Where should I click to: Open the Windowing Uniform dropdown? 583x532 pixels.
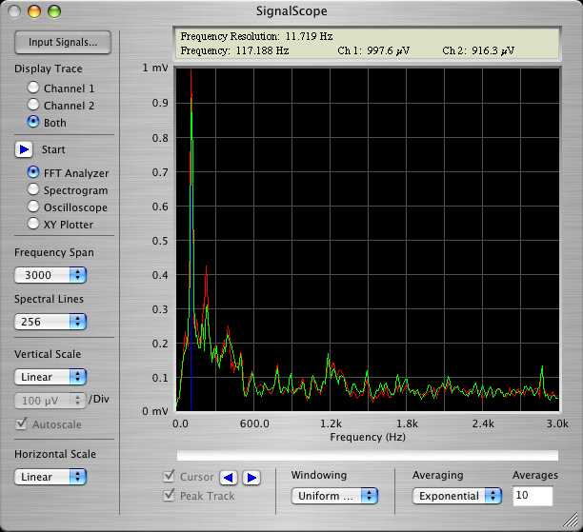pyautogui.click(x=333, y=496)
